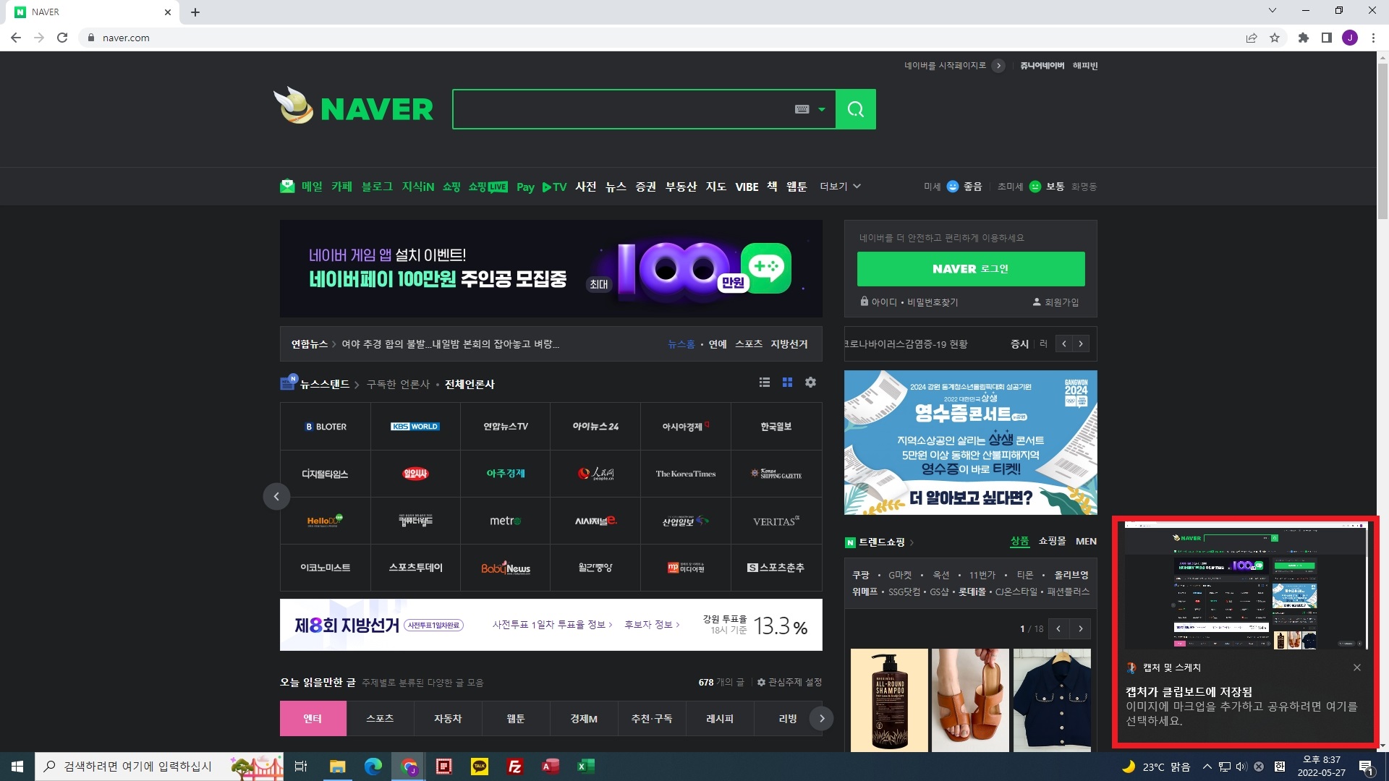Open newsstand settings gear icon

(x=810, y=383)
